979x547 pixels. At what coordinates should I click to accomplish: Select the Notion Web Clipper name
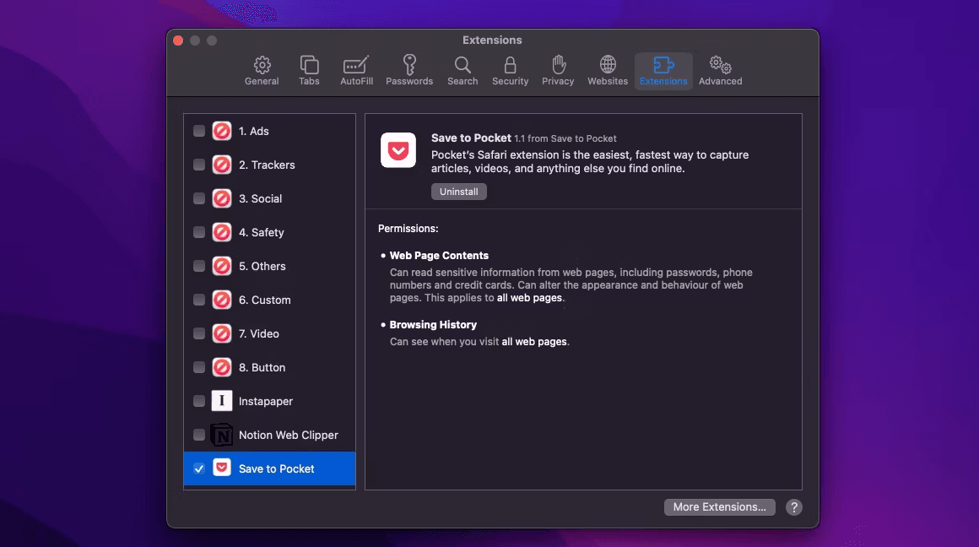click(289, 435)
